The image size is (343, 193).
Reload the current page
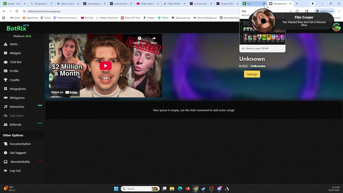(x=17, y=11)
